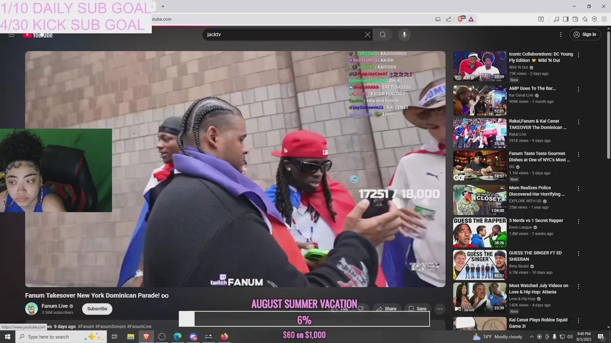Screen dimensions: 611x343
Task: Click the #FanumLive hashtag
Action: 139,326
